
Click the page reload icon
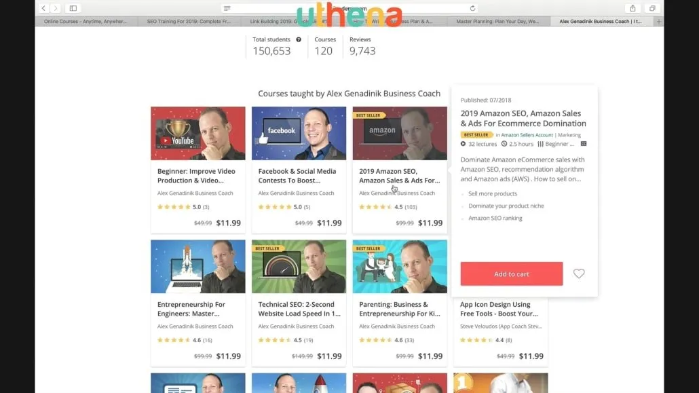[472, 8]
